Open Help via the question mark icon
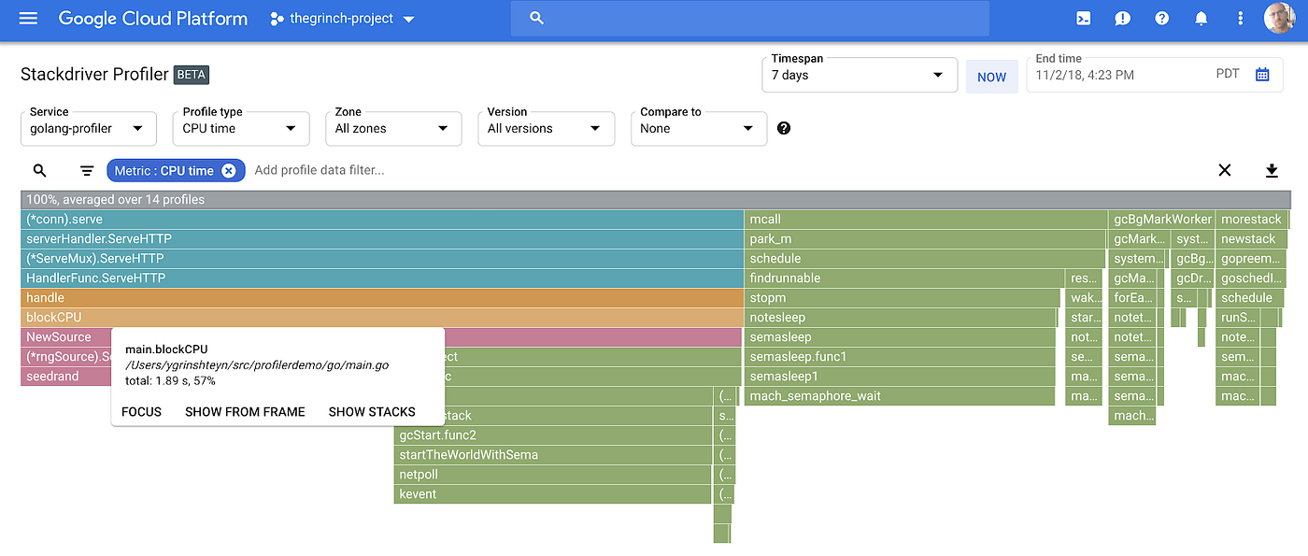 pos(1161,18)
